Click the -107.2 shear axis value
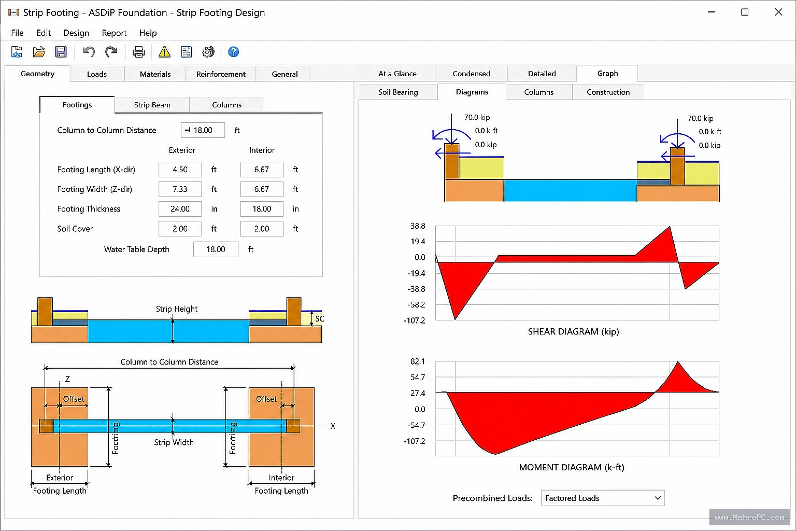The width and height of the screenshot is (796, 531). coord(414,320)
